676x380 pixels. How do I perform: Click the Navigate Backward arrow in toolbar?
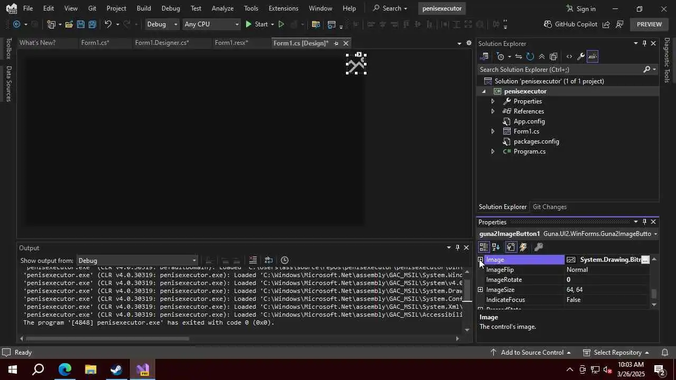click(x=16, y=24)
